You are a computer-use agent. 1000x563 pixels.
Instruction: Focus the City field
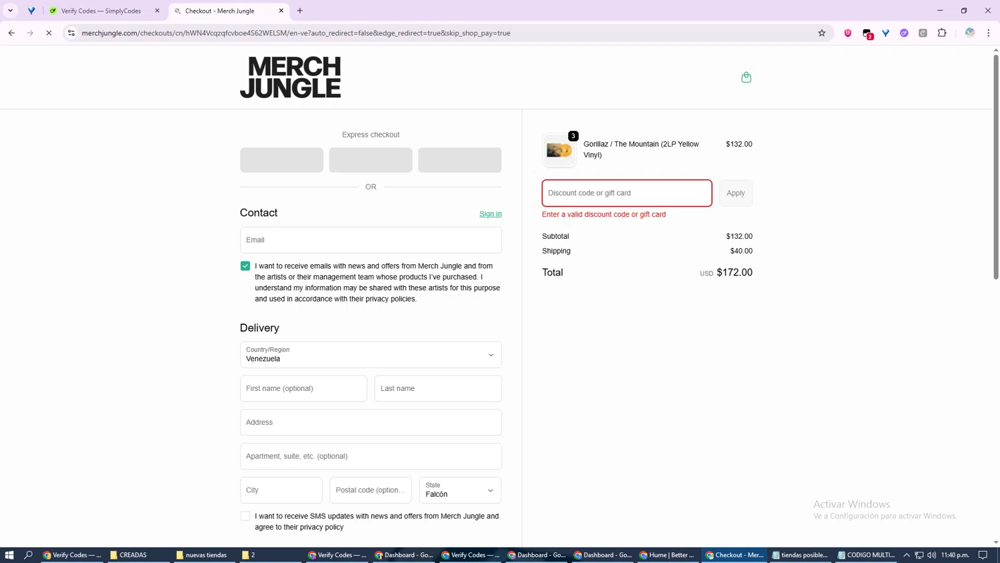tap(281, 490)
